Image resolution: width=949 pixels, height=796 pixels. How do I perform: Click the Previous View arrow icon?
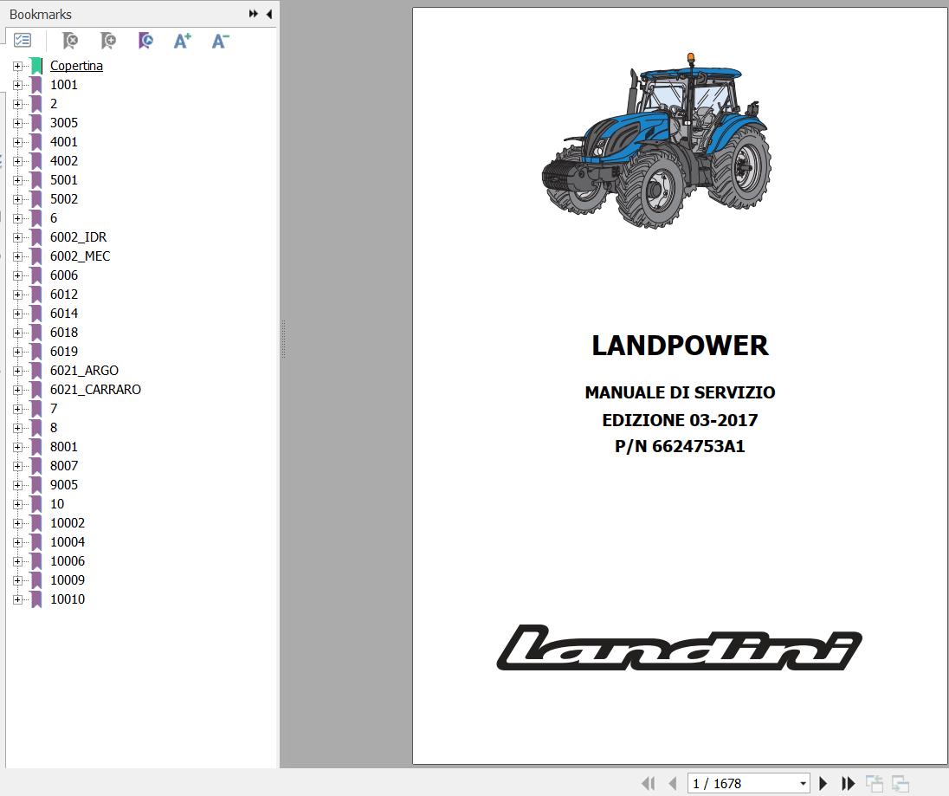[x=875, y=782]
